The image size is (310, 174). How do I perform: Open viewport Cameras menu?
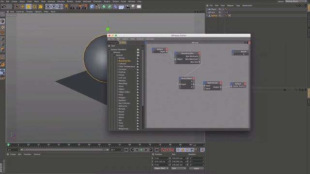pos(20,12)
